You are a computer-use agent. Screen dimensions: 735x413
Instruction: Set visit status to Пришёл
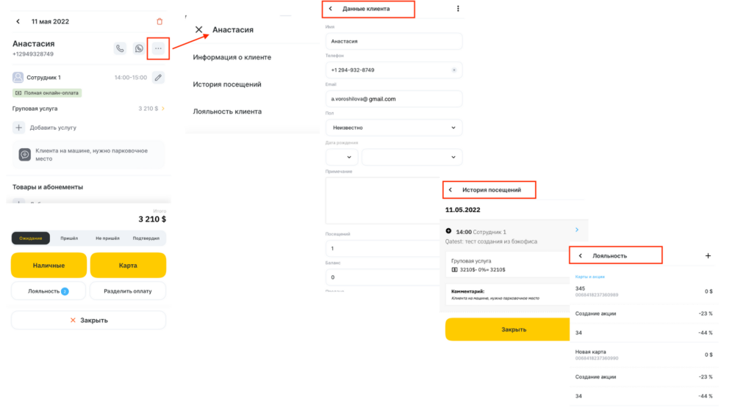pyautogui.click(x=70, y=238)
